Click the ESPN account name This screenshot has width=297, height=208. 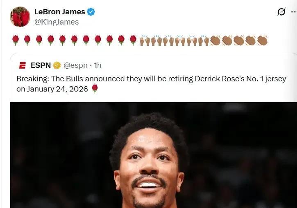(41, 65)
